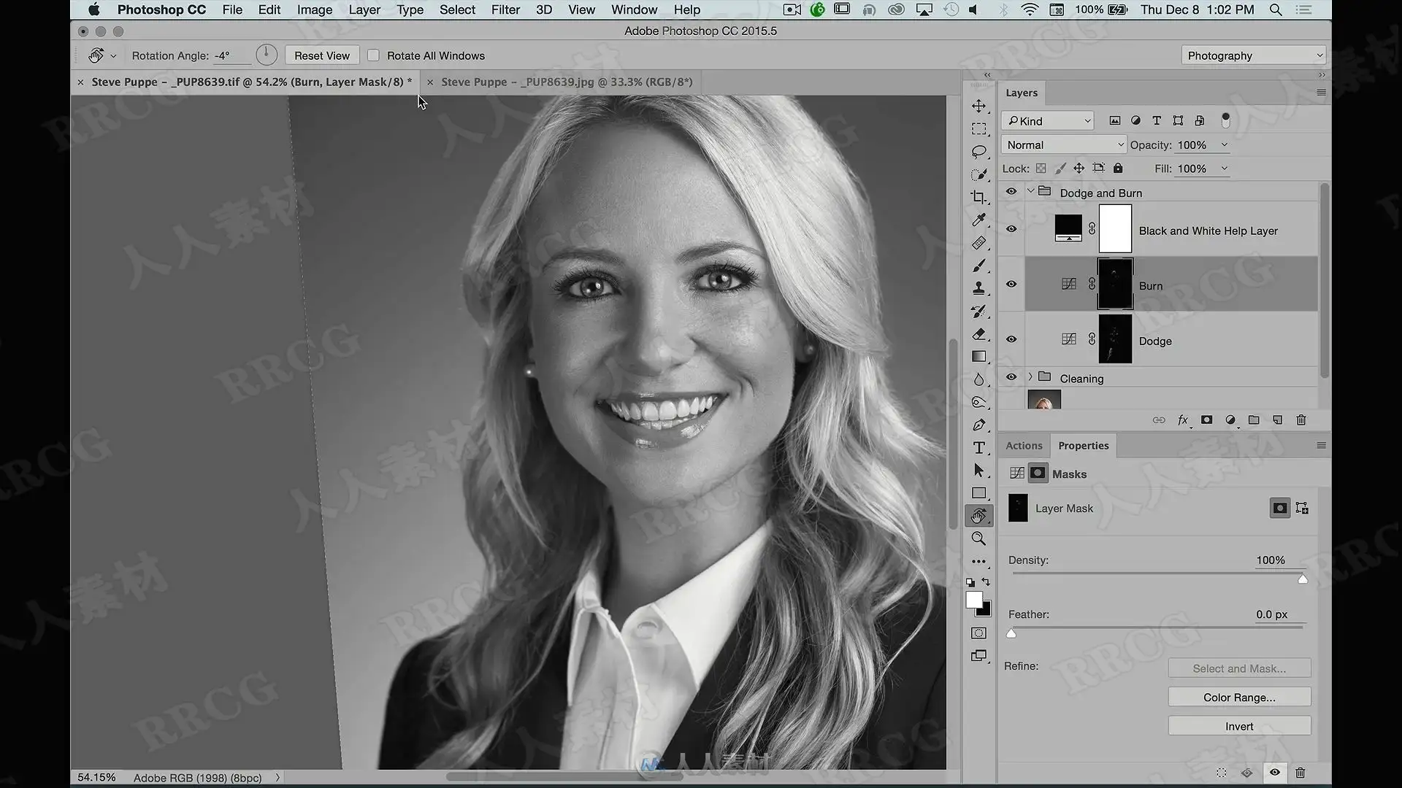1402x788 pixels.
Task: Select the Lasso tool
Action: [x=978, y=152]
